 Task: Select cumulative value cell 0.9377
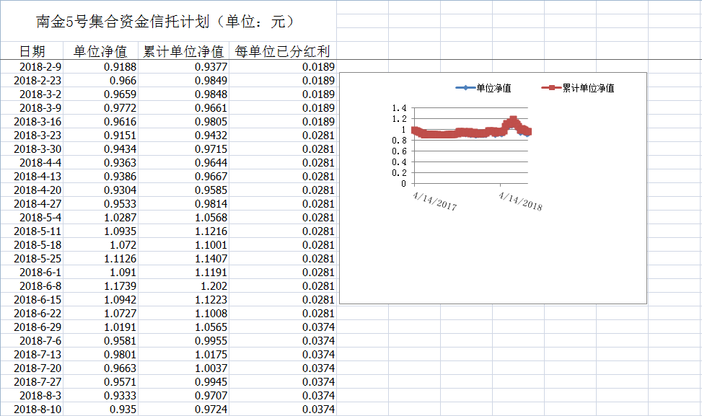[183, 66]
